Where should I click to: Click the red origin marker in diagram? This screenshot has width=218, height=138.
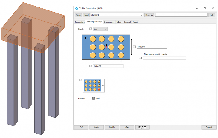106,47
